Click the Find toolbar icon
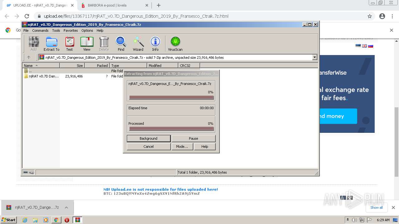This screenshot has height=224, width=399. pyautogui.click(x=121, y=44)
